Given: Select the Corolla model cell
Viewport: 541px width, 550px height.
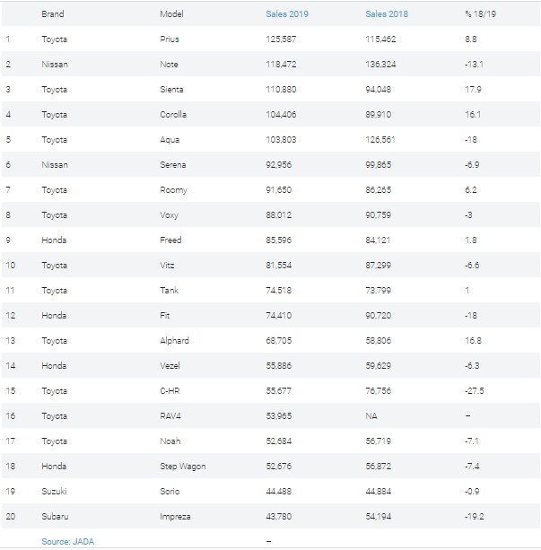Looking at the screenshot, I should [173, 114].
